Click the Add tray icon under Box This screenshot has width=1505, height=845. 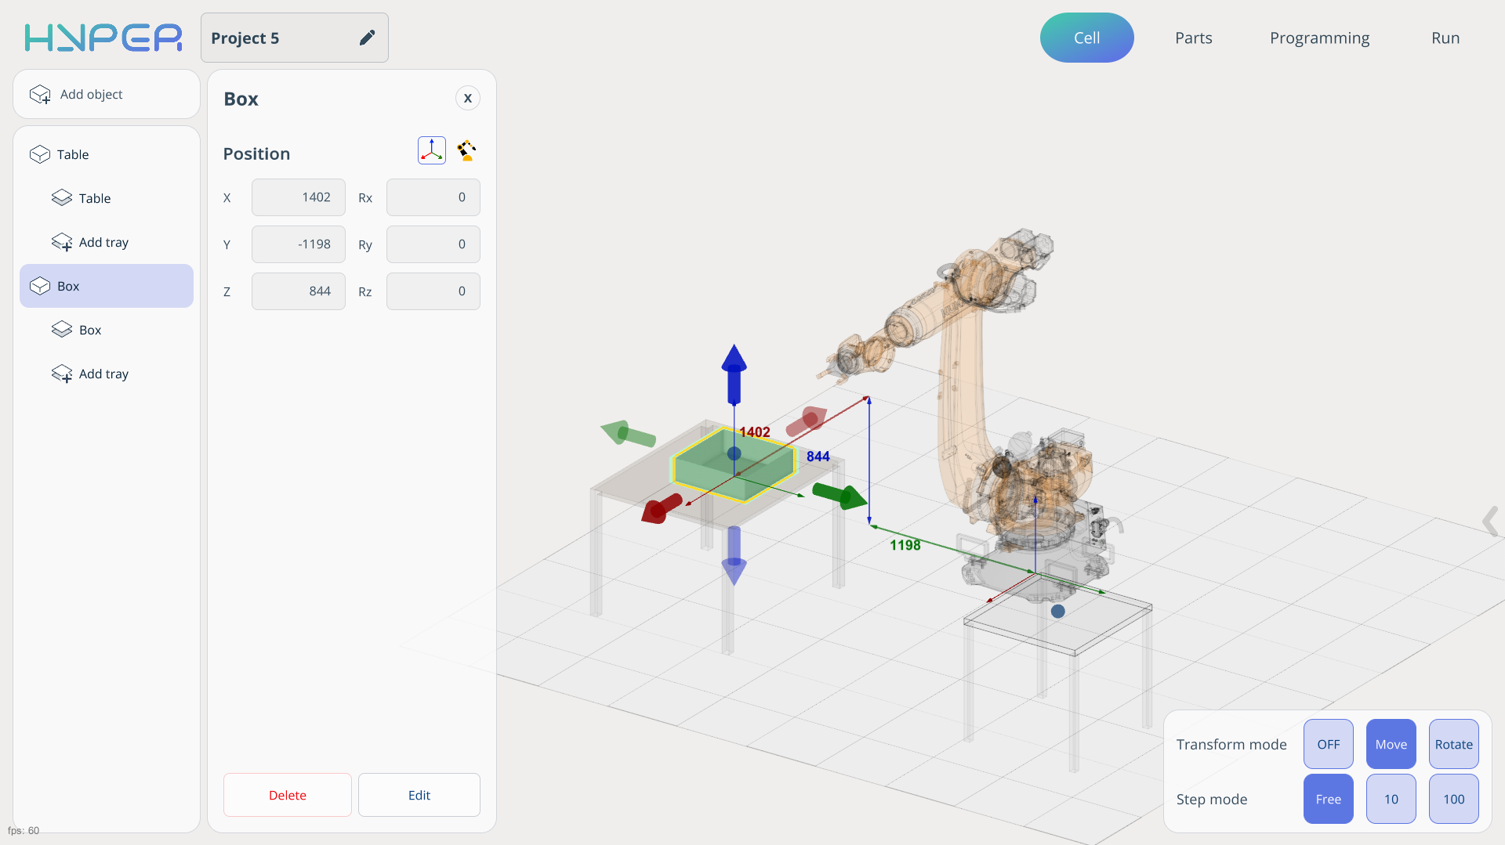[x=62, y=374]
